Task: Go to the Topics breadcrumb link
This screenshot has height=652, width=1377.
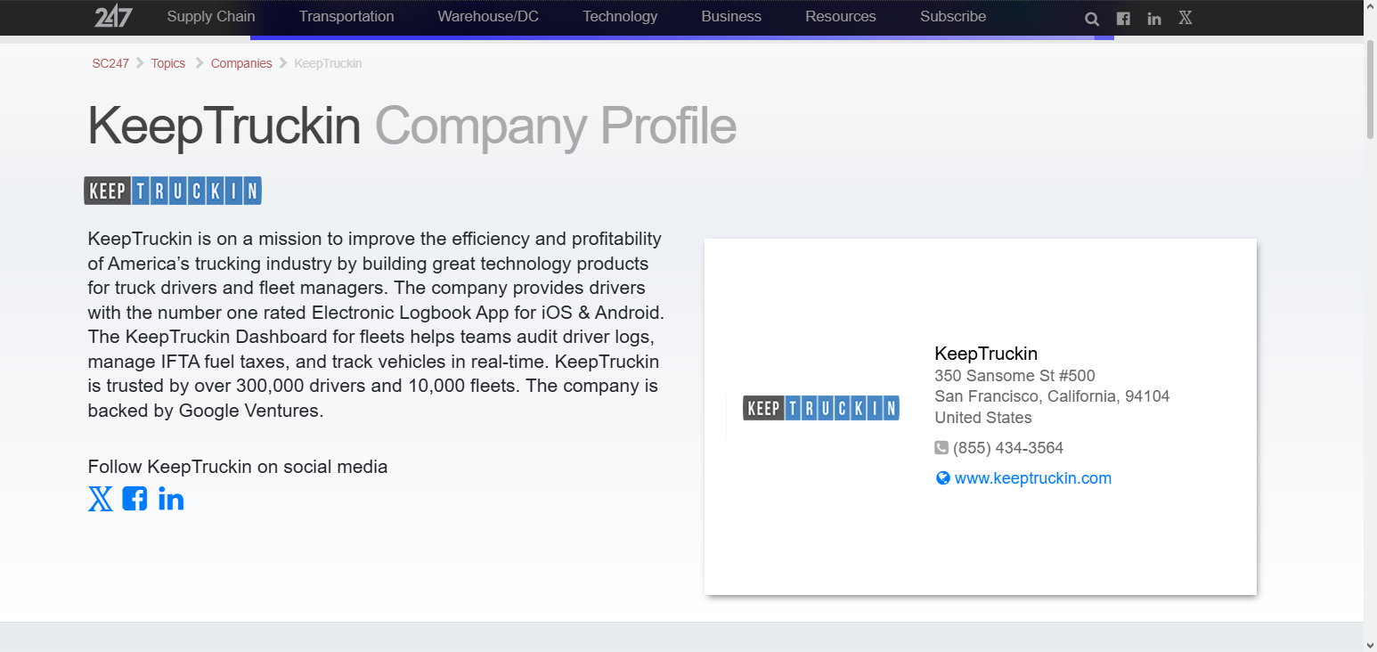Action: 168,63
